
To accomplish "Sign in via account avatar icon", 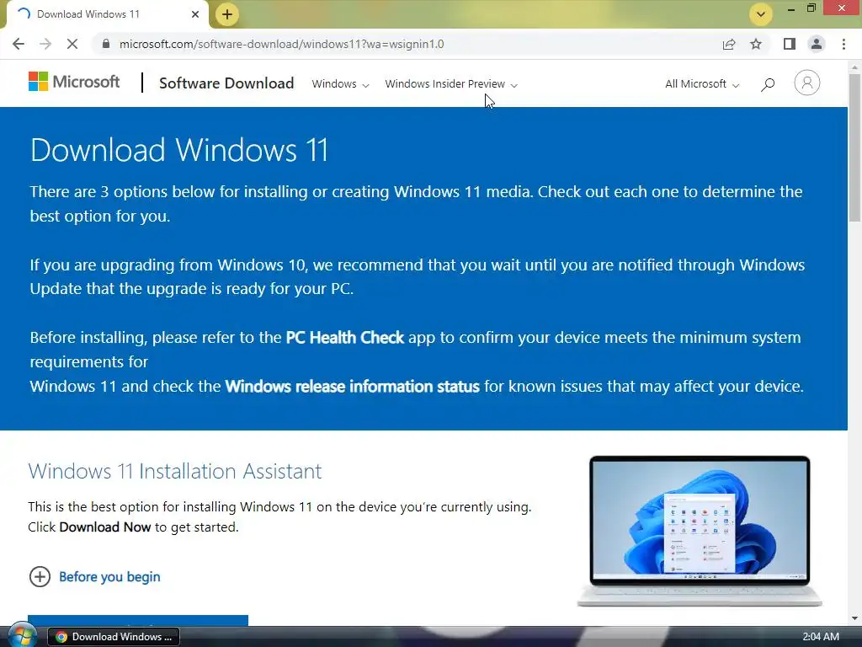I will [807, 83].
